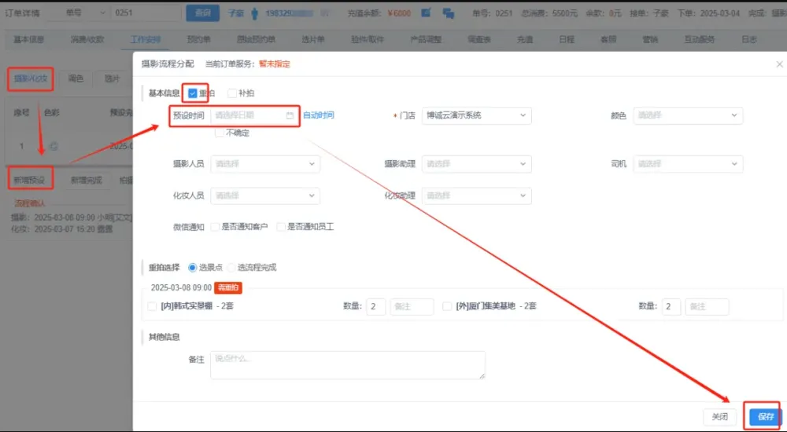Click the chat bubbles icon in top bar

click(x=448, y=13)
